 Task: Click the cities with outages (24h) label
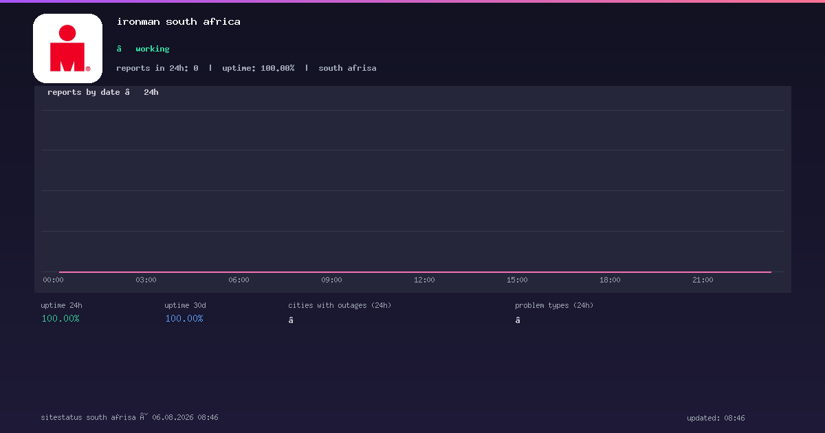(x=340, y=305)
